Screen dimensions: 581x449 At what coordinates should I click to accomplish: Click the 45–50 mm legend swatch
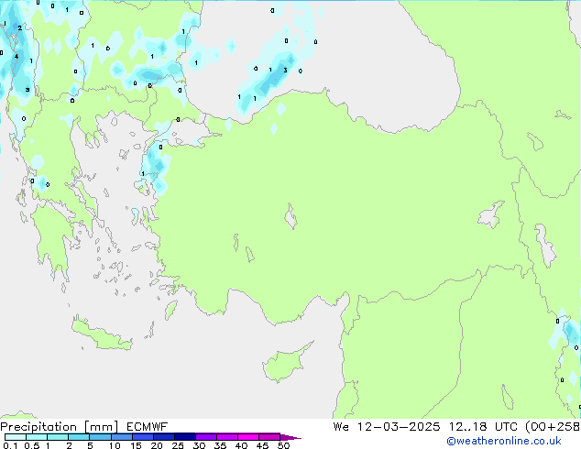click(269, 437)
